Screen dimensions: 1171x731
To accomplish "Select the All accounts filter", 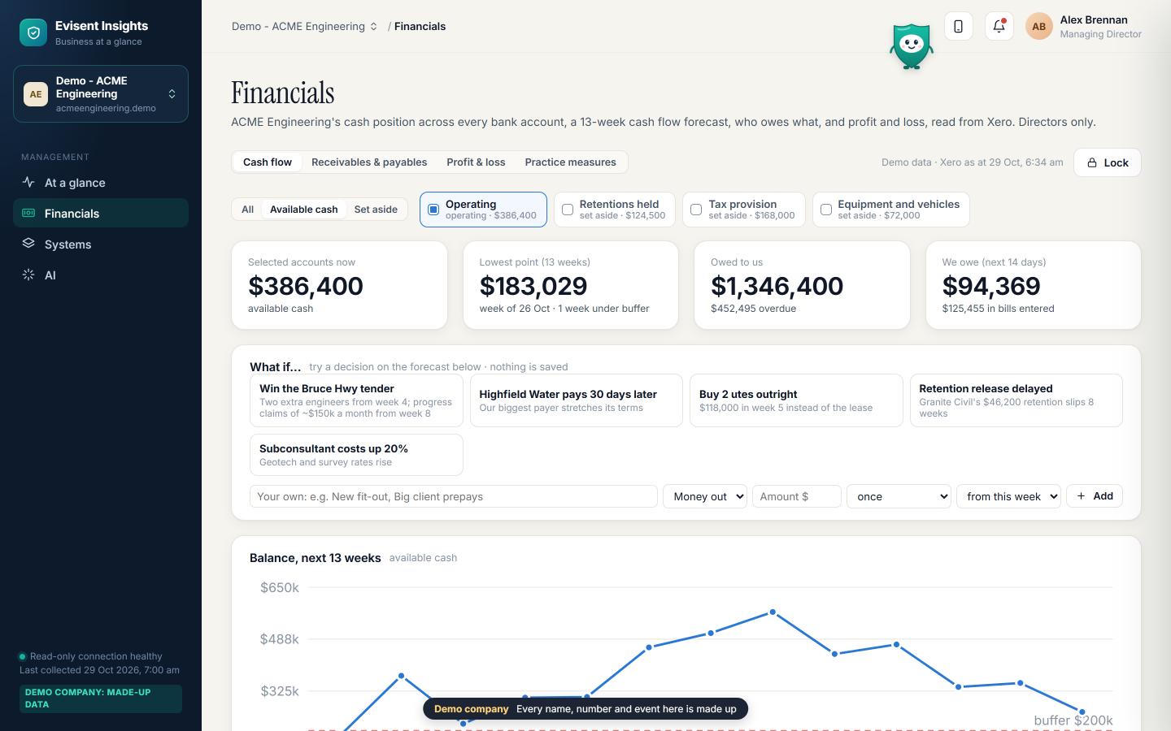I will click(248, 210).
